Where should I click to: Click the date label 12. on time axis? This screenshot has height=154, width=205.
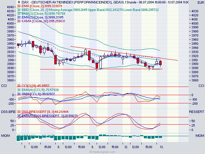(126, 147)
